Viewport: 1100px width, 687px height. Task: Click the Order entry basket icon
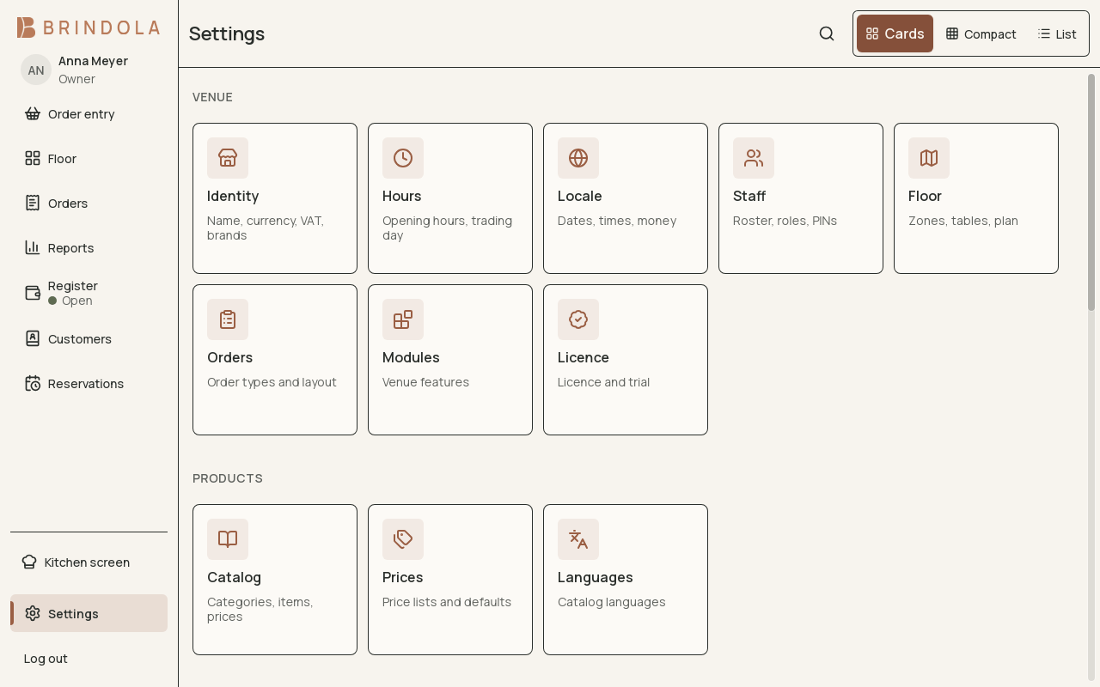pyautogui.click(x=33, y=113)
